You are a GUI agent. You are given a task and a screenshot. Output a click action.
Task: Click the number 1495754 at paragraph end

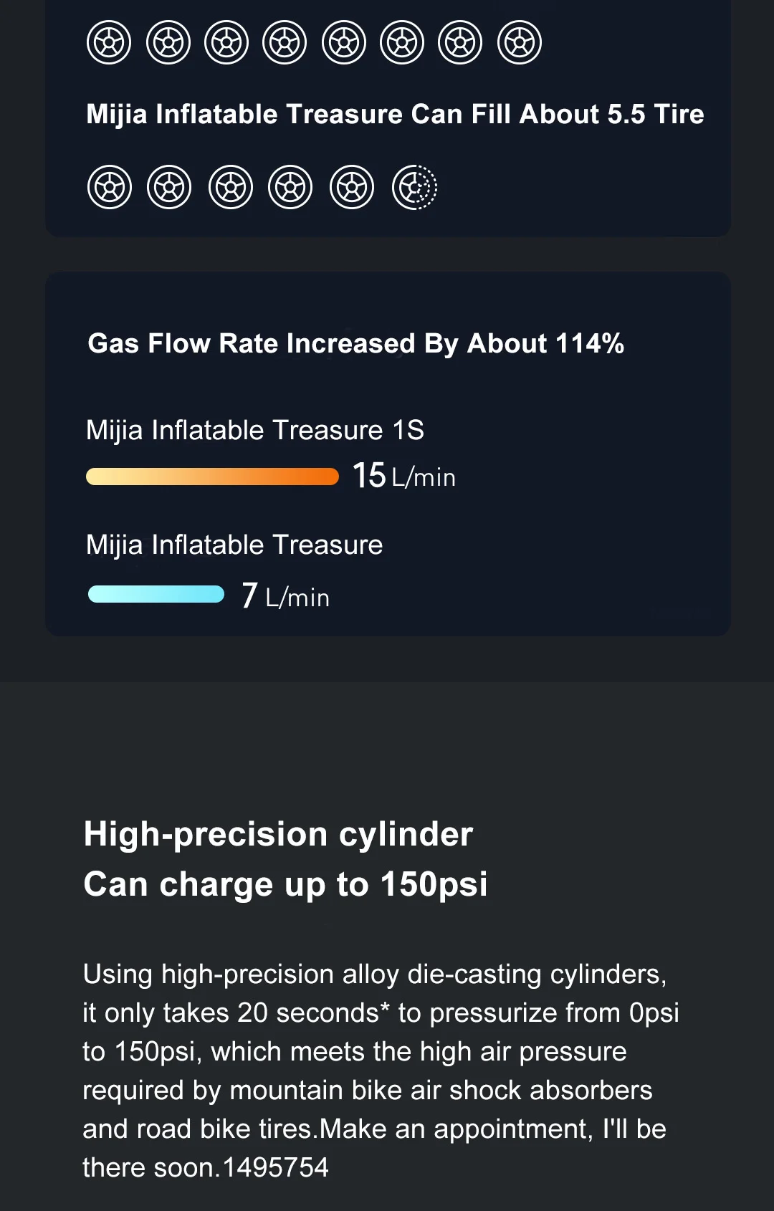(276, 1167)
